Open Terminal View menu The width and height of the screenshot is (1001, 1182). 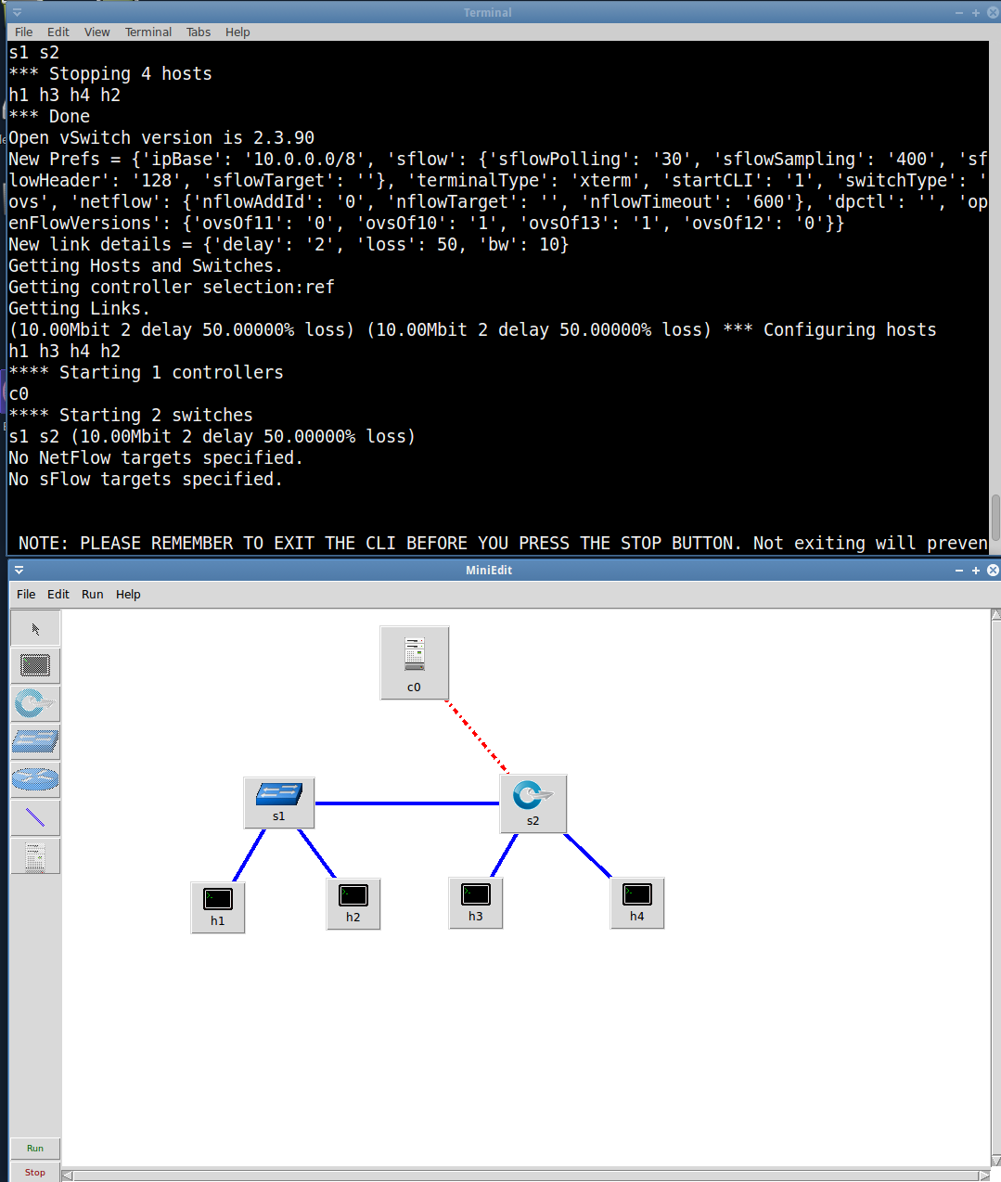pos(97,32)
